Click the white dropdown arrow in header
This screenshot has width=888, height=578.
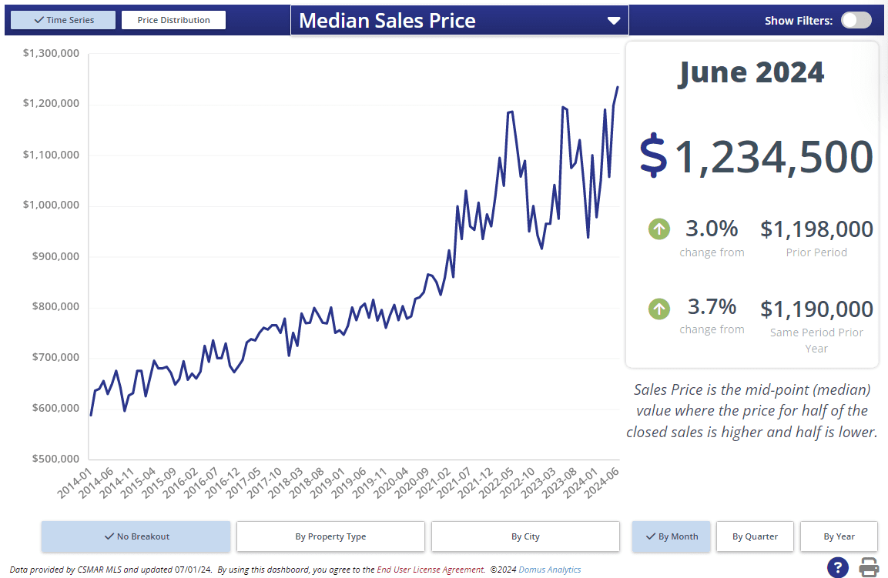pos(614,21)
